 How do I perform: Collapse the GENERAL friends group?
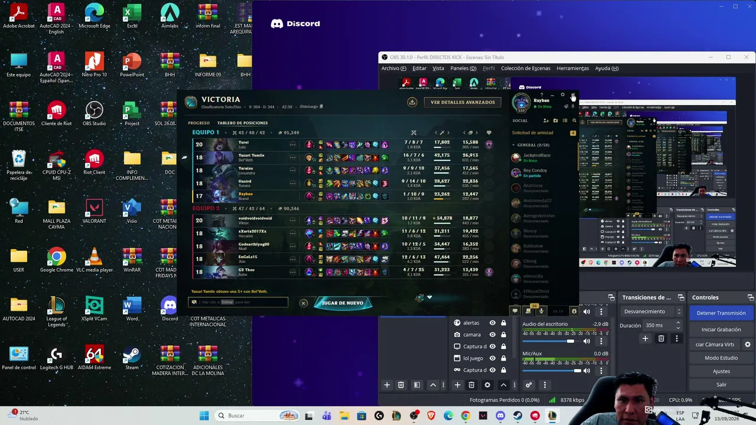point(514,145)
